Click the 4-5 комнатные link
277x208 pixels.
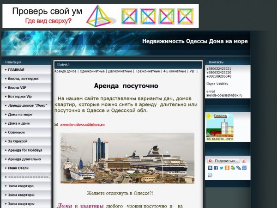[x=175, y=71]
